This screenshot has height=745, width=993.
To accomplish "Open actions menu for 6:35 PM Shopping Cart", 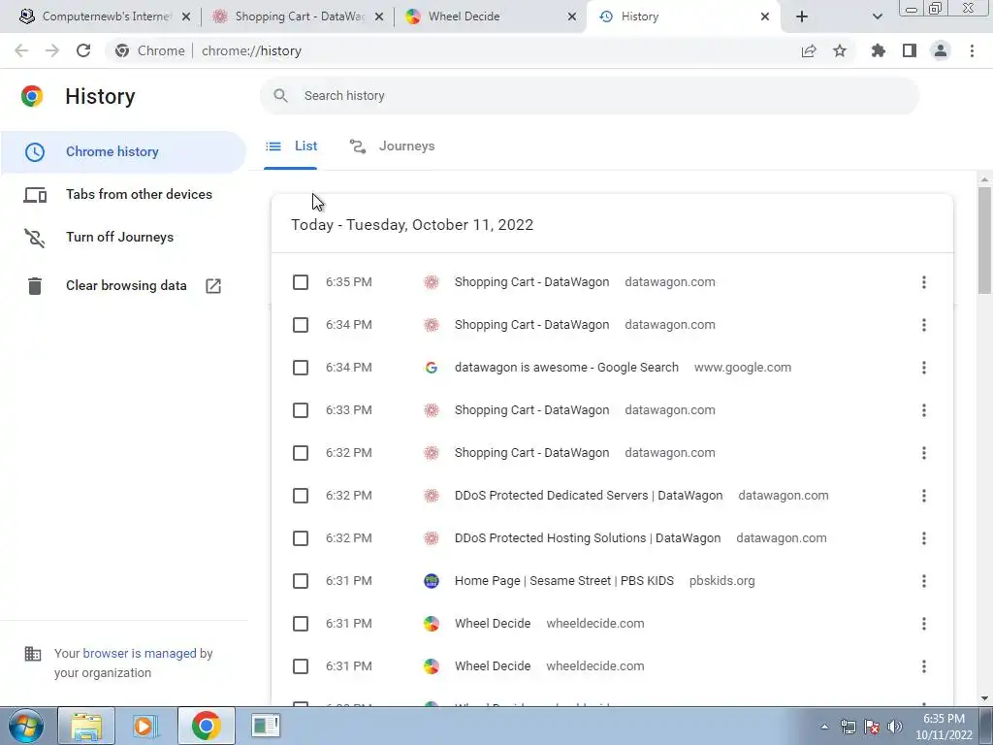I will point(924,282).
